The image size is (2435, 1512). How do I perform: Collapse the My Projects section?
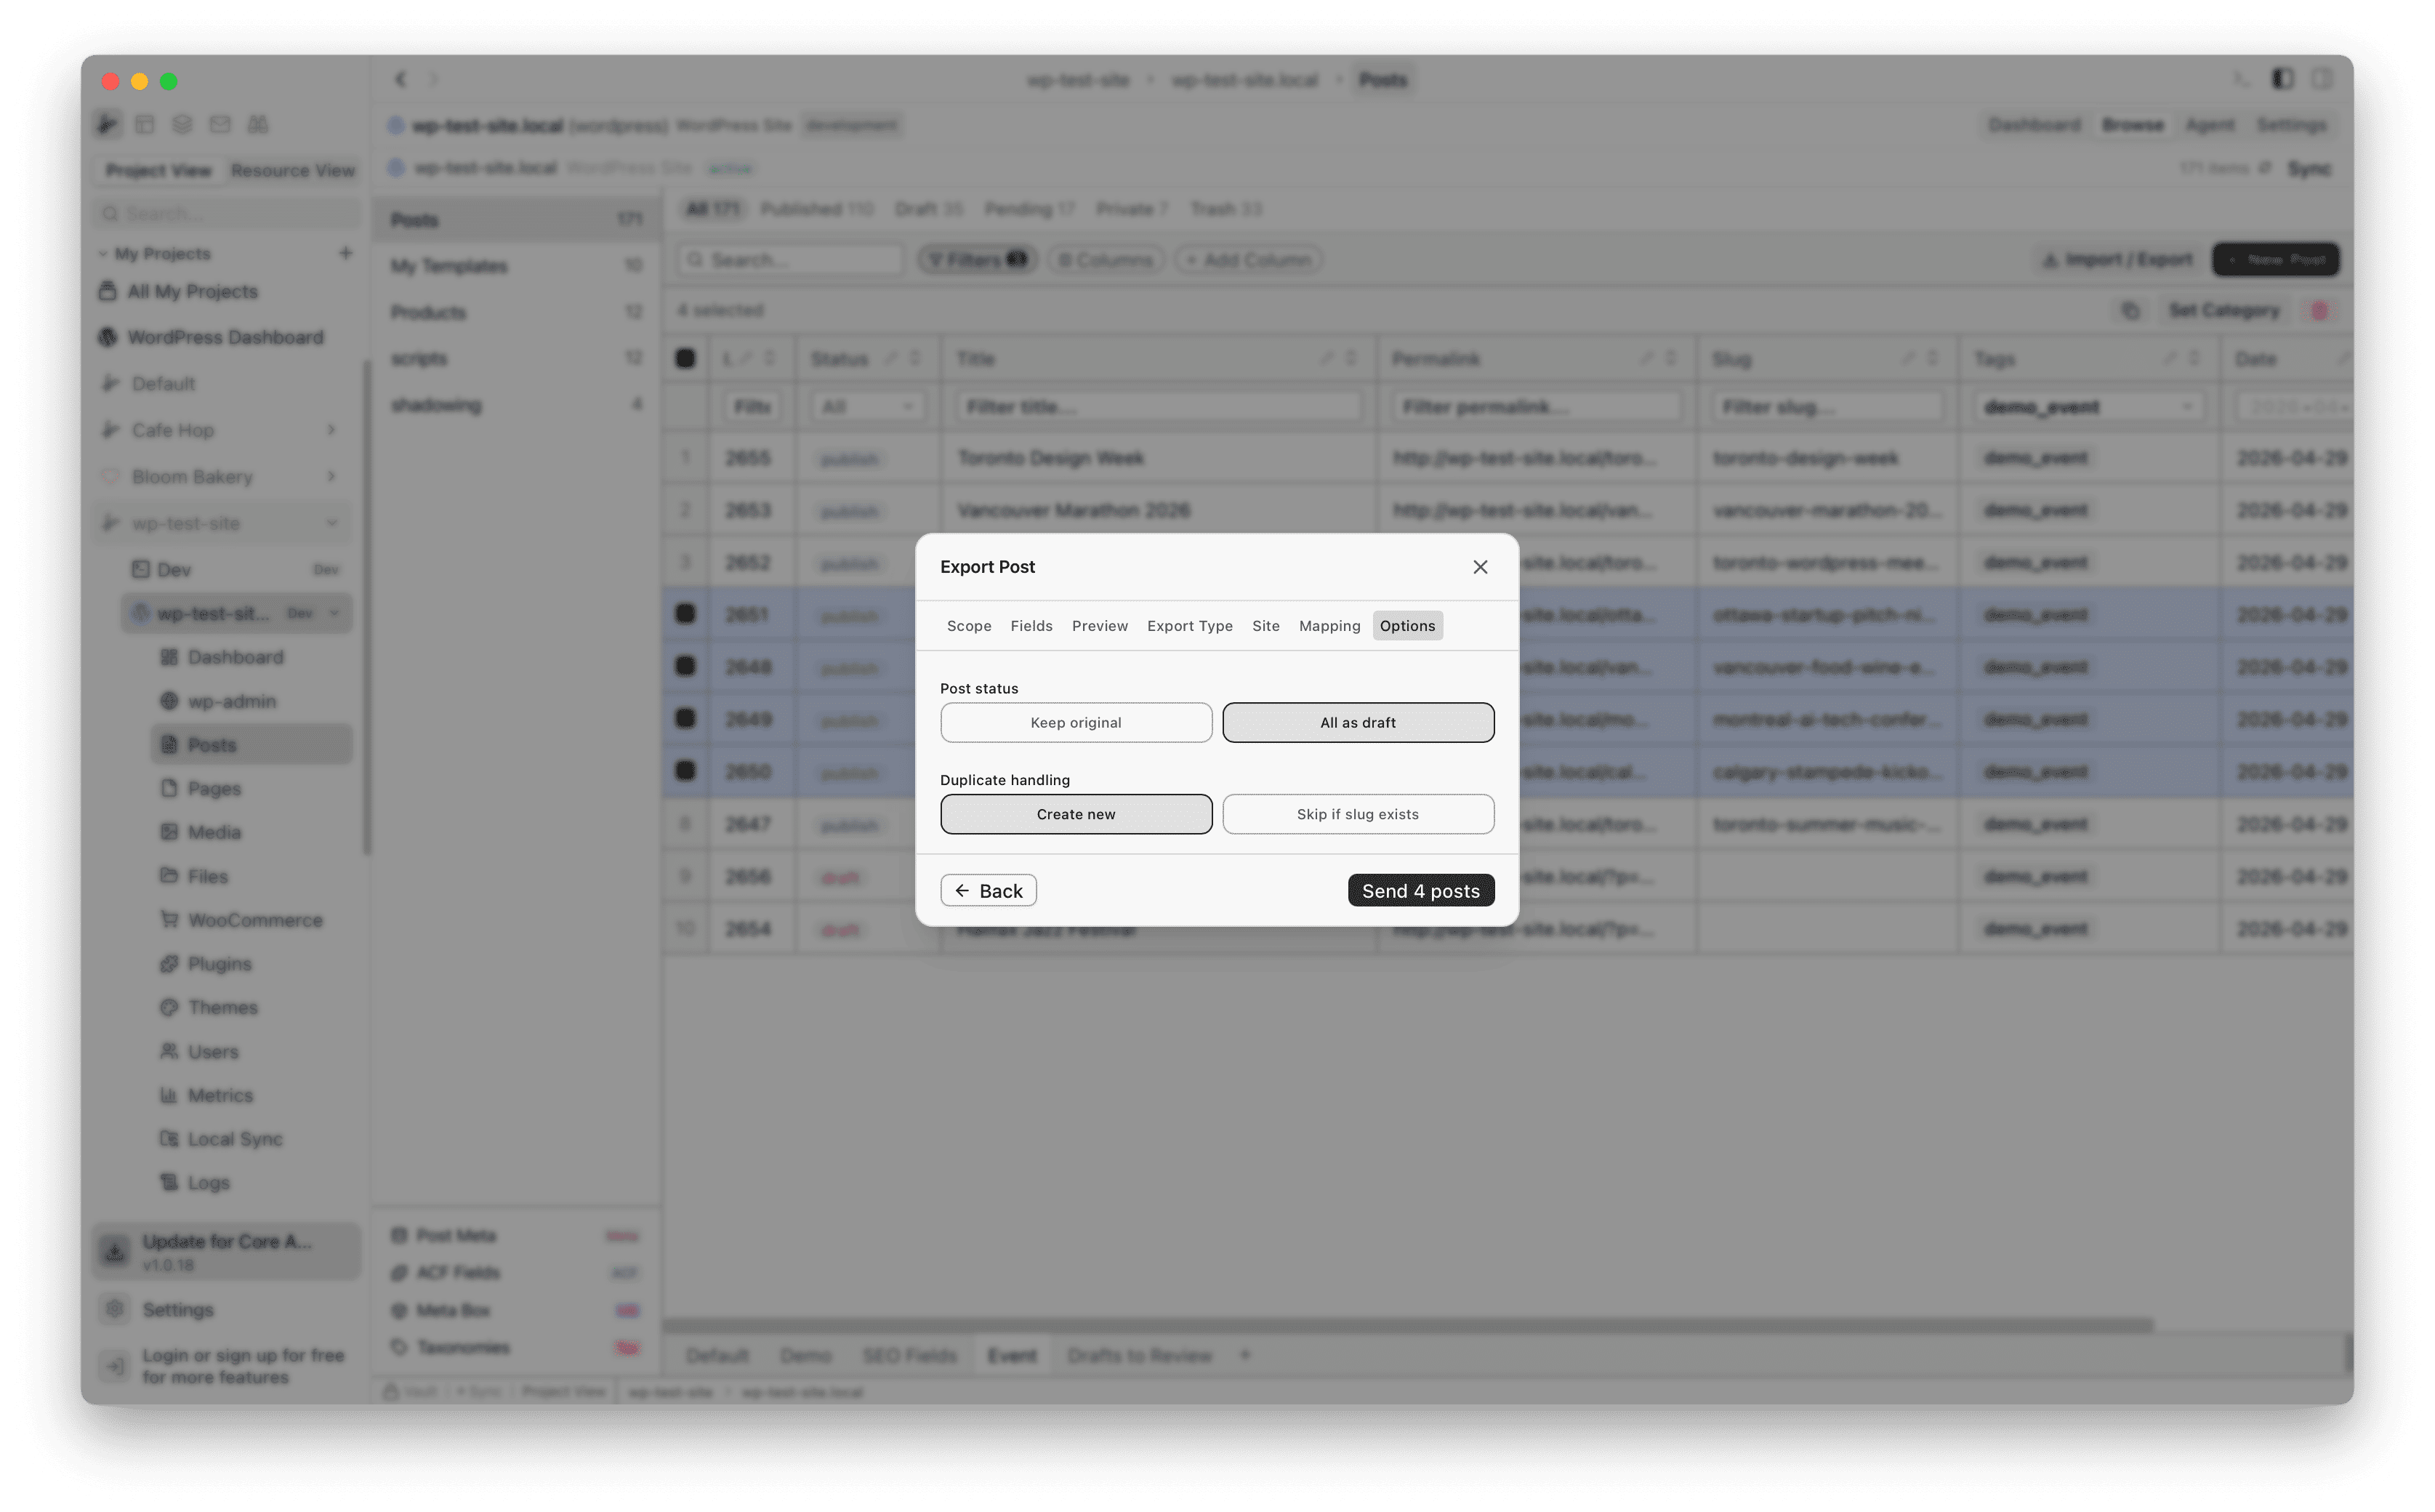pos(103,254)
